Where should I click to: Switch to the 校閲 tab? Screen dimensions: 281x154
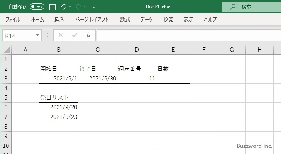click(x=168, y=19)
